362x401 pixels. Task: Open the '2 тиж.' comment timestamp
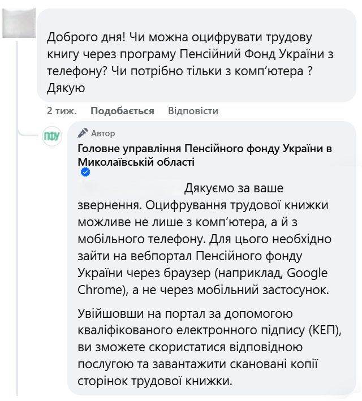[61, 111]
